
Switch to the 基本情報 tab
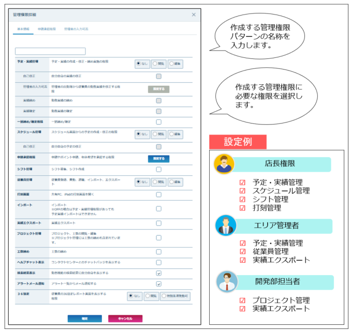23,29
